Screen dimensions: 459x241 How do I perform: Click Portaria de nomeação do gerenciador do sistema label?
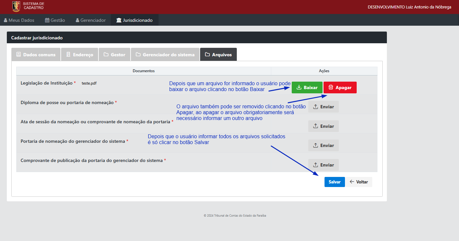pos(73,141)
